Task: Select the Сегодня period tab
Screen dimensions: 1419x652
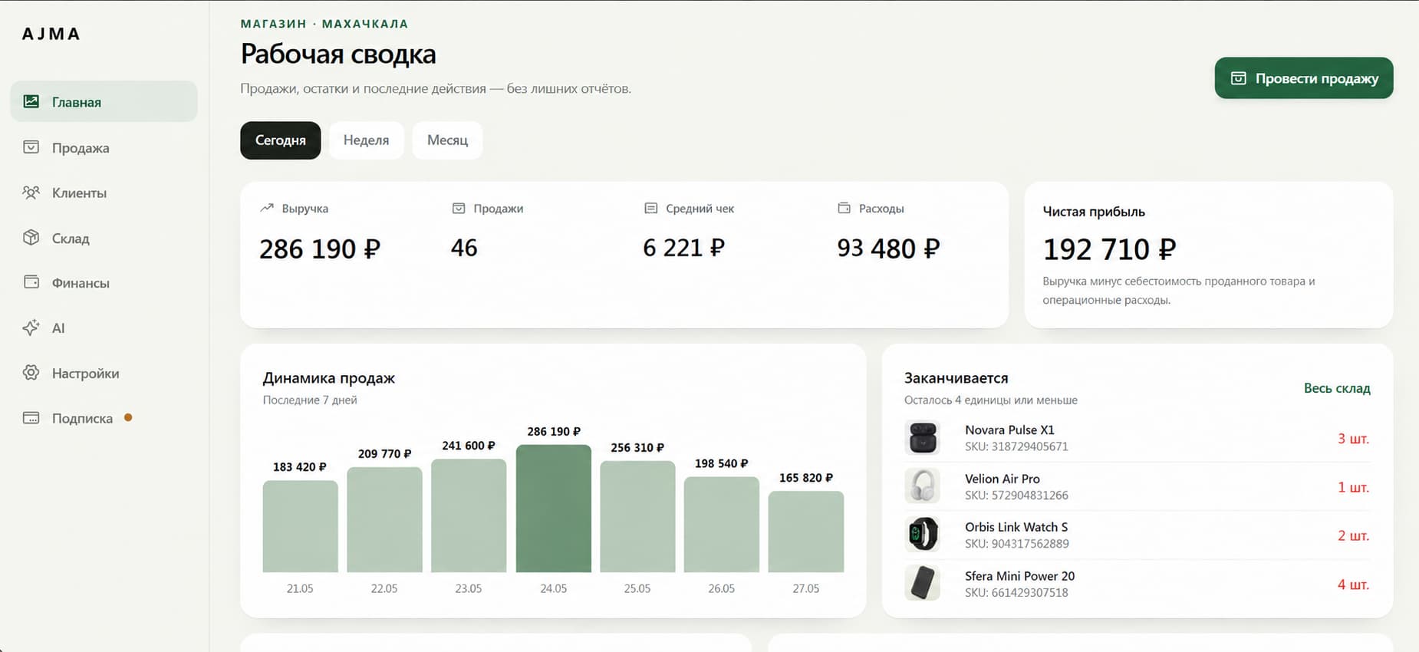Action: (281, 140)
